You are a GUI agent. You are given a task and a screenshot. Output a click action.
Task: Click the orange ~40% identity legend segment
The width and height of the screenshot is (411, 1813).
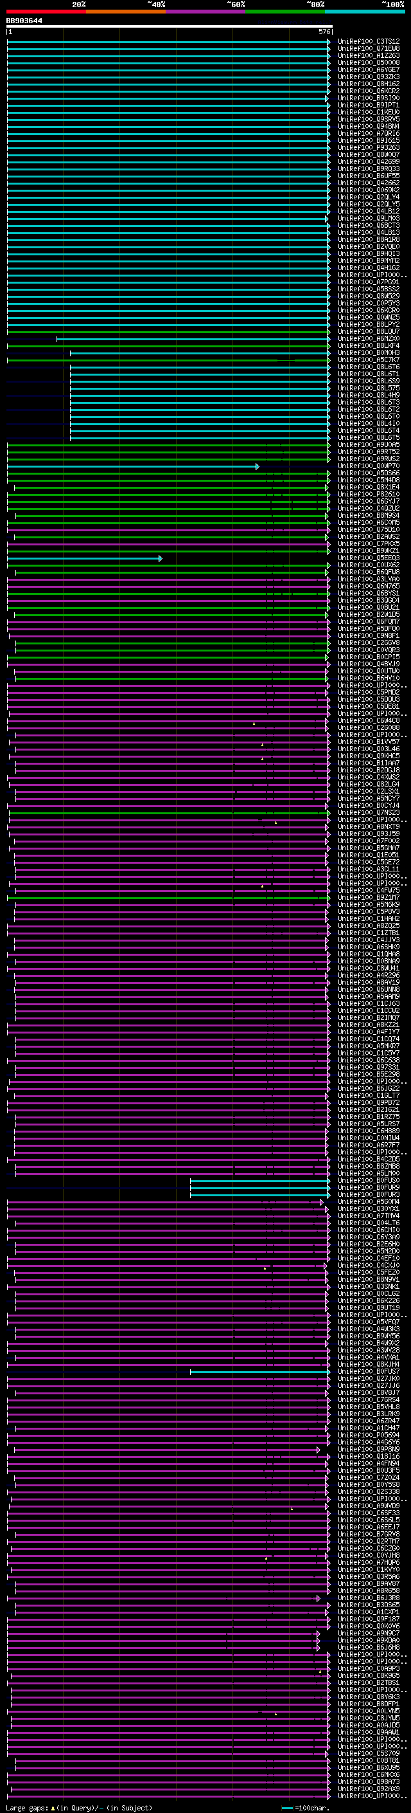click(x=126, y=12)
